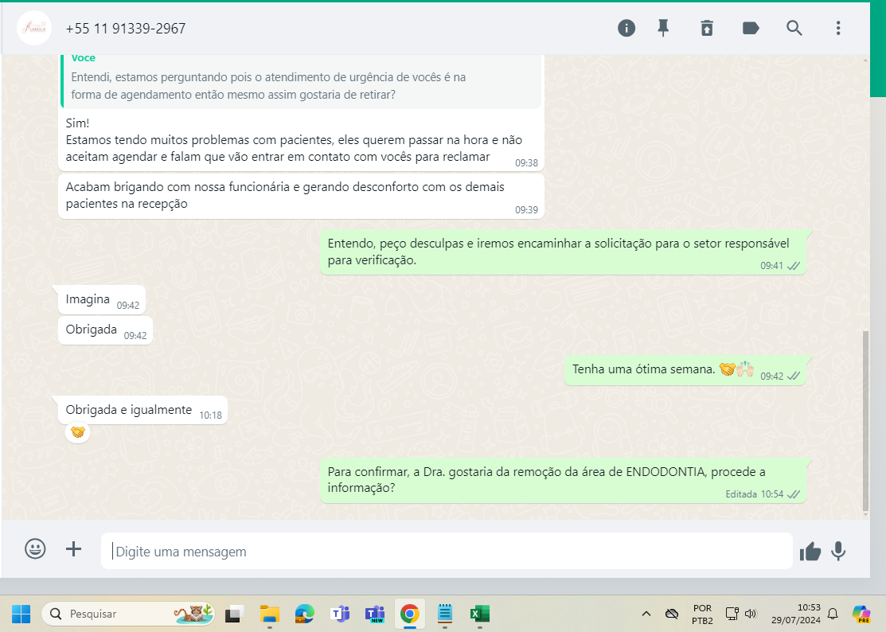Open the notifications bell icon
The image size is (886, 632).
(833, 614)
